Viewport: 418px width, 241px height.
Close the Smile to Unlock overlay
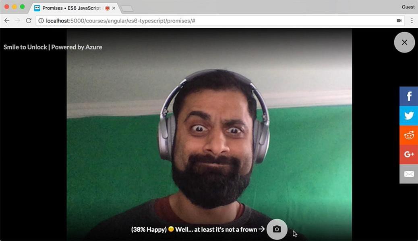coord(404,42)
